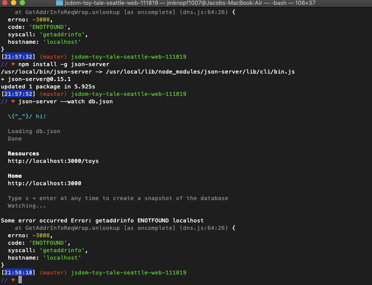
Task: Click 'updated 1 package in 5.925s' line
Action: point(48,87)
